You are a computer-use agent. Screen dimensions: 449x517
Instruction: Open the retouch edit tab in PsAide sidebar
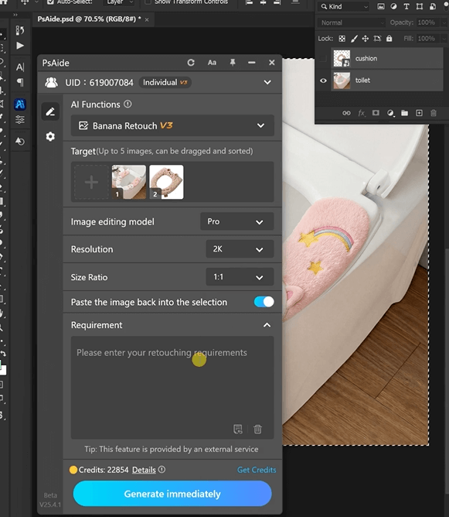[x=50, y=111]
